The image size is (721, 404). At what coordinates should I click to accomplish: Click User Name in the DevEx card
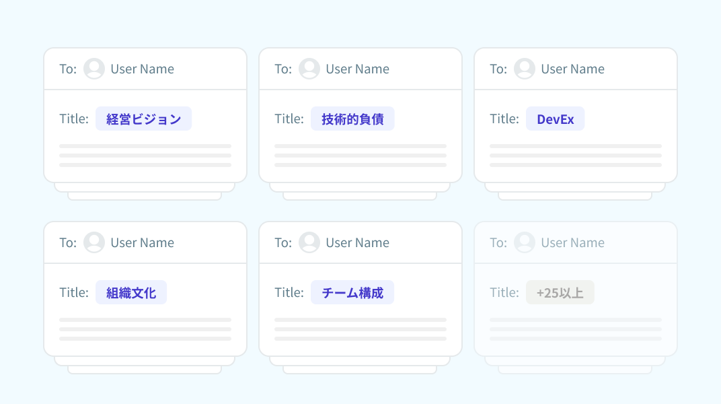(x=572, y=69)
